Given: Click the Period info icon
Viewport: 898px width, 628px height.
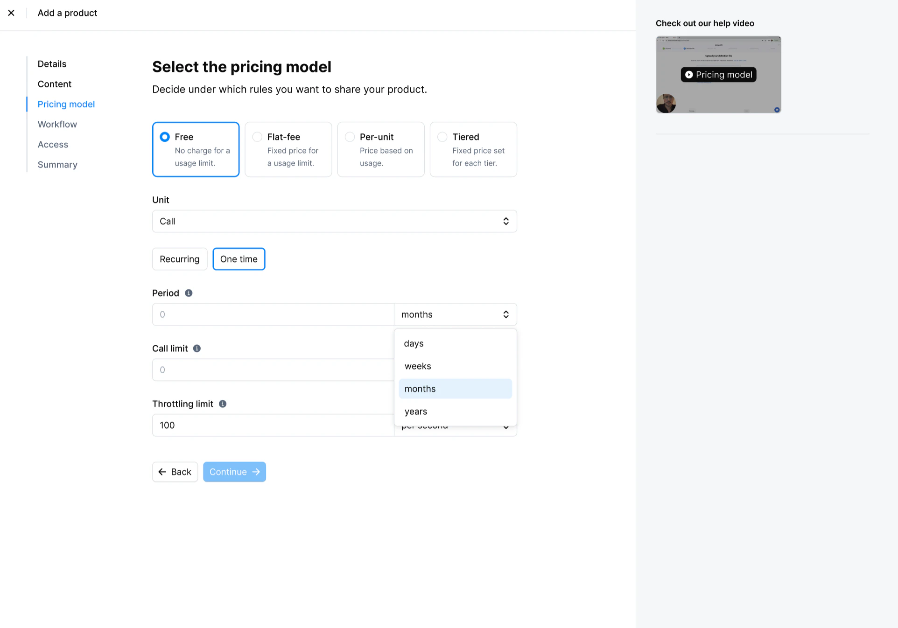Looking at the screenshot, I should 189,293.
